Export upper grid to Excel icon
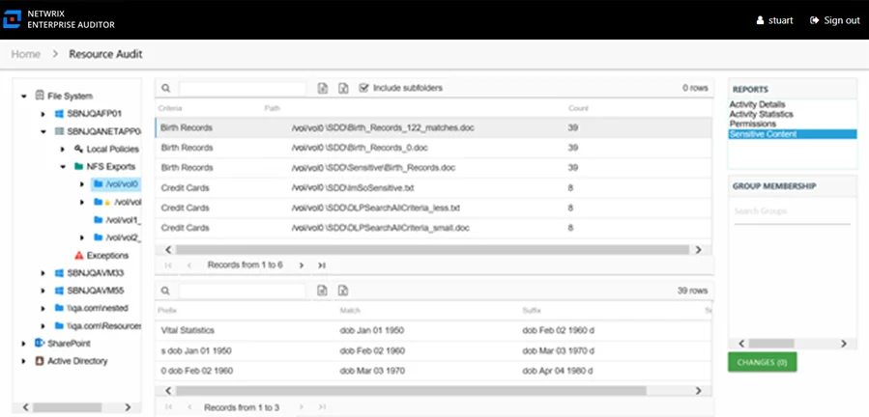The image size is (869, 417). (x=343, y=88)
